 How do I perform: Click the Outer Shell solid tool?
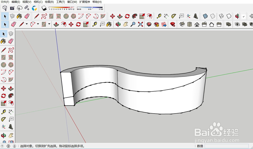pyautogui.click(x=228, y=24)
